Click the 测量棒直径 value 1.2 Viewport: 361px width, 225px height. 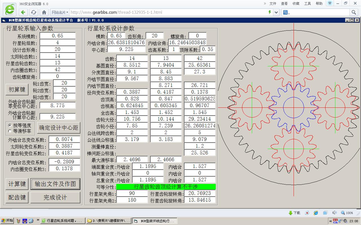(200, 146)
